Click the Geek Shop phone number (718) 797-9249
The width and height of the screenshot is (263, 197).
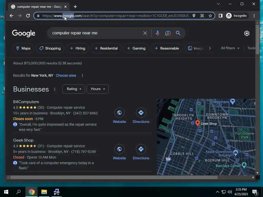tap(83, 152)
